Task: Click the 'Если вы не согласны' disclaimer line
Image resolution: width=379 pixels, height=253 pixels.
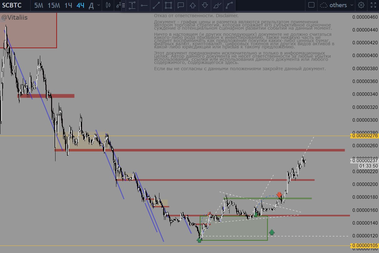Action: pos(240,68)
